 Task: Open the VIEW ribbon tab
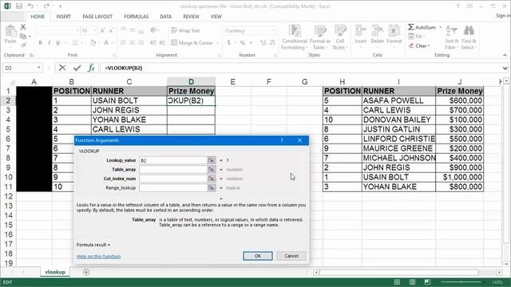(x=216, y=17)
